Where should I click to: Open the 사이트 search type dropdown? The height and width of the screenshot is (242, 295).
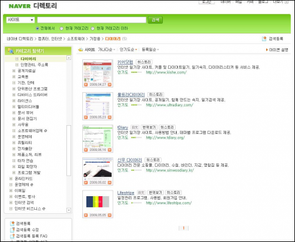point(21,20)
